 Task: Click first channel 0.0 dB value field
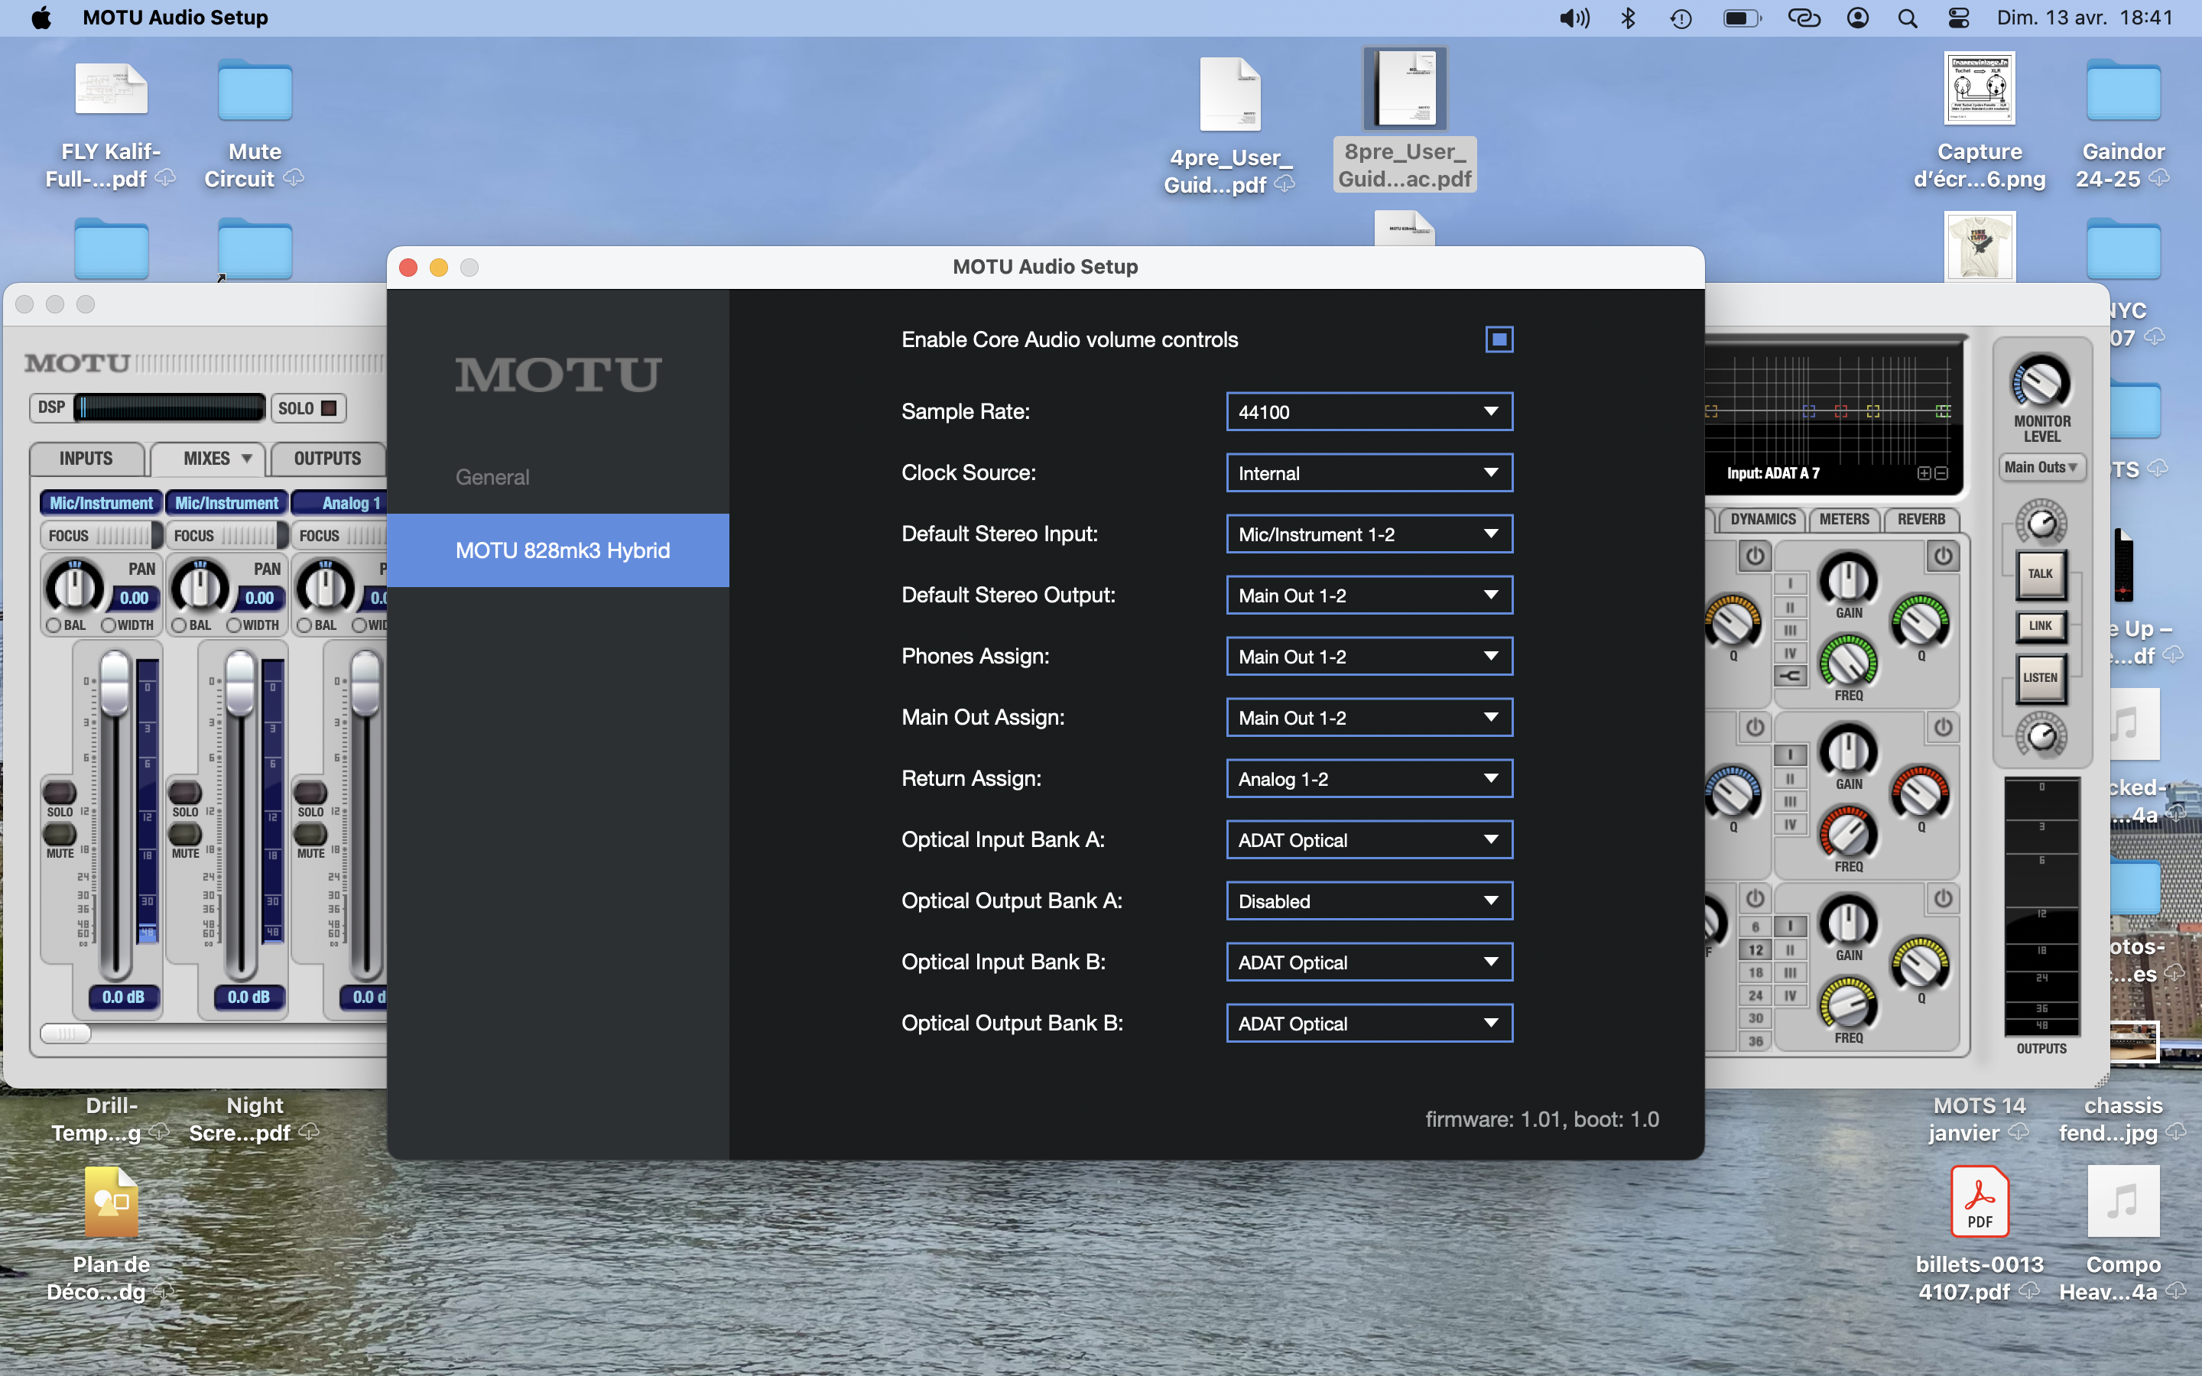tap(123, 998)
